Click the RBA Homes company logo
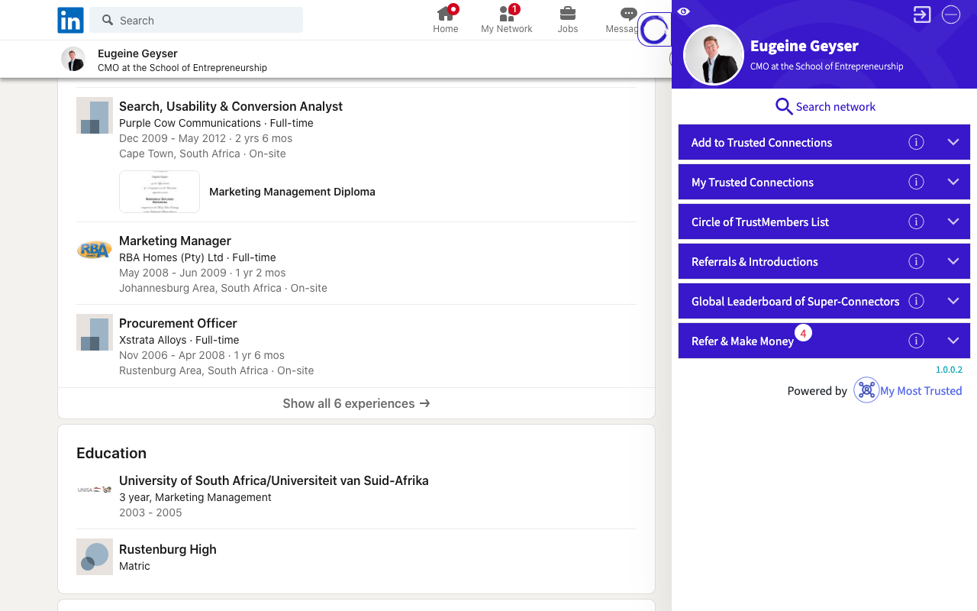977x611 pixels. 95,250
